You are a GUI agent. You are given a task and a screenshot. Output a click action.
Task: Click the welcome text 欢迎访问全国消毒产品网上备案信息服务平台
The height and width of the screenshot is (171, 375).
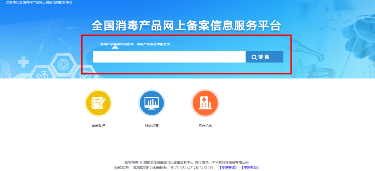[x=39, y=3]
